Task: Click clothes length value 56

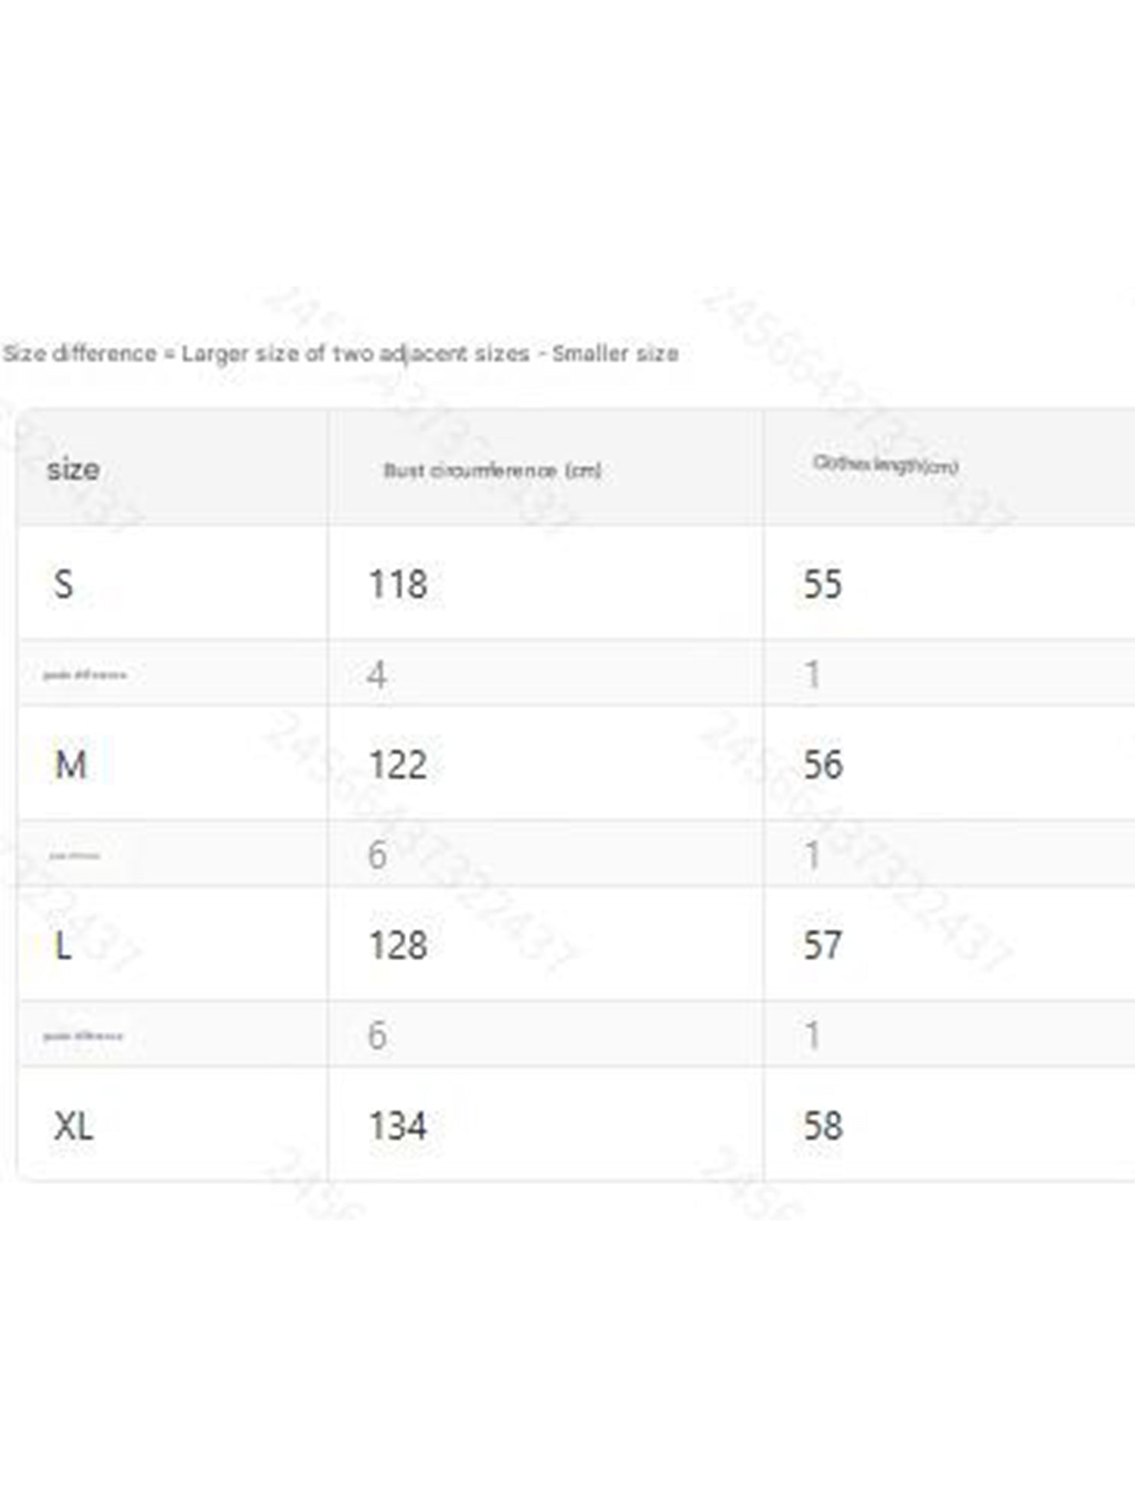Action: [x=823, y=764]
